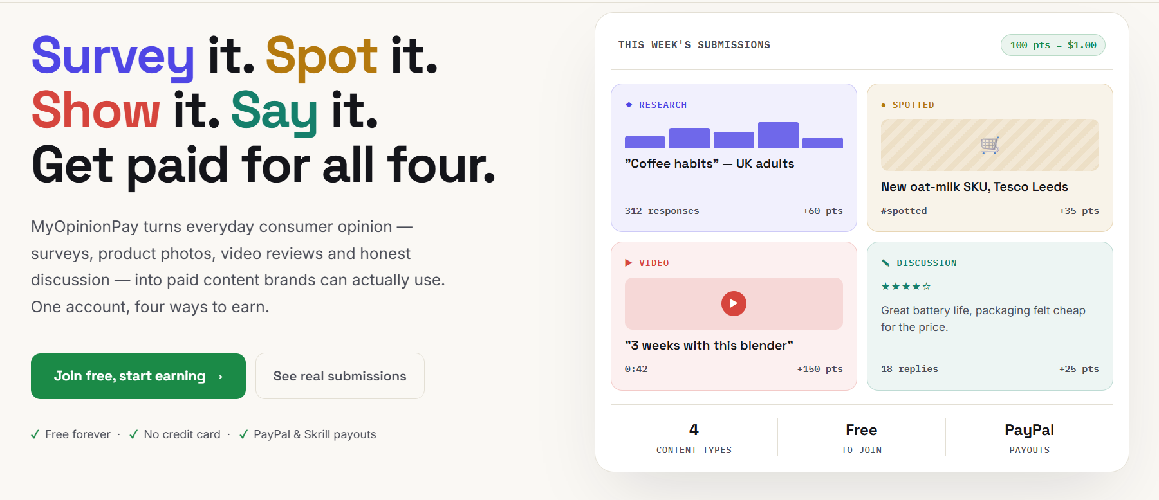Screen dimensions: 1159x500
Task: Click the red video play button
Action: (734, 303)
